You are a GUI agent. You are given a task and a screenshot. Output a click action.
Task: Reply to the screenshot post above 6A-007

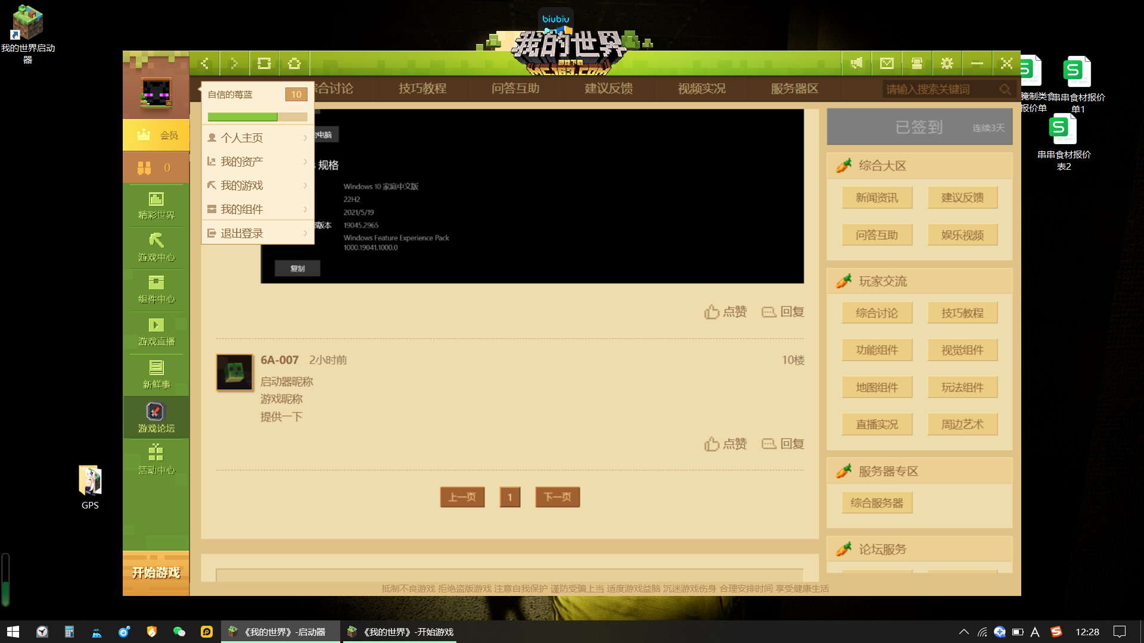[x=783, y=312]
